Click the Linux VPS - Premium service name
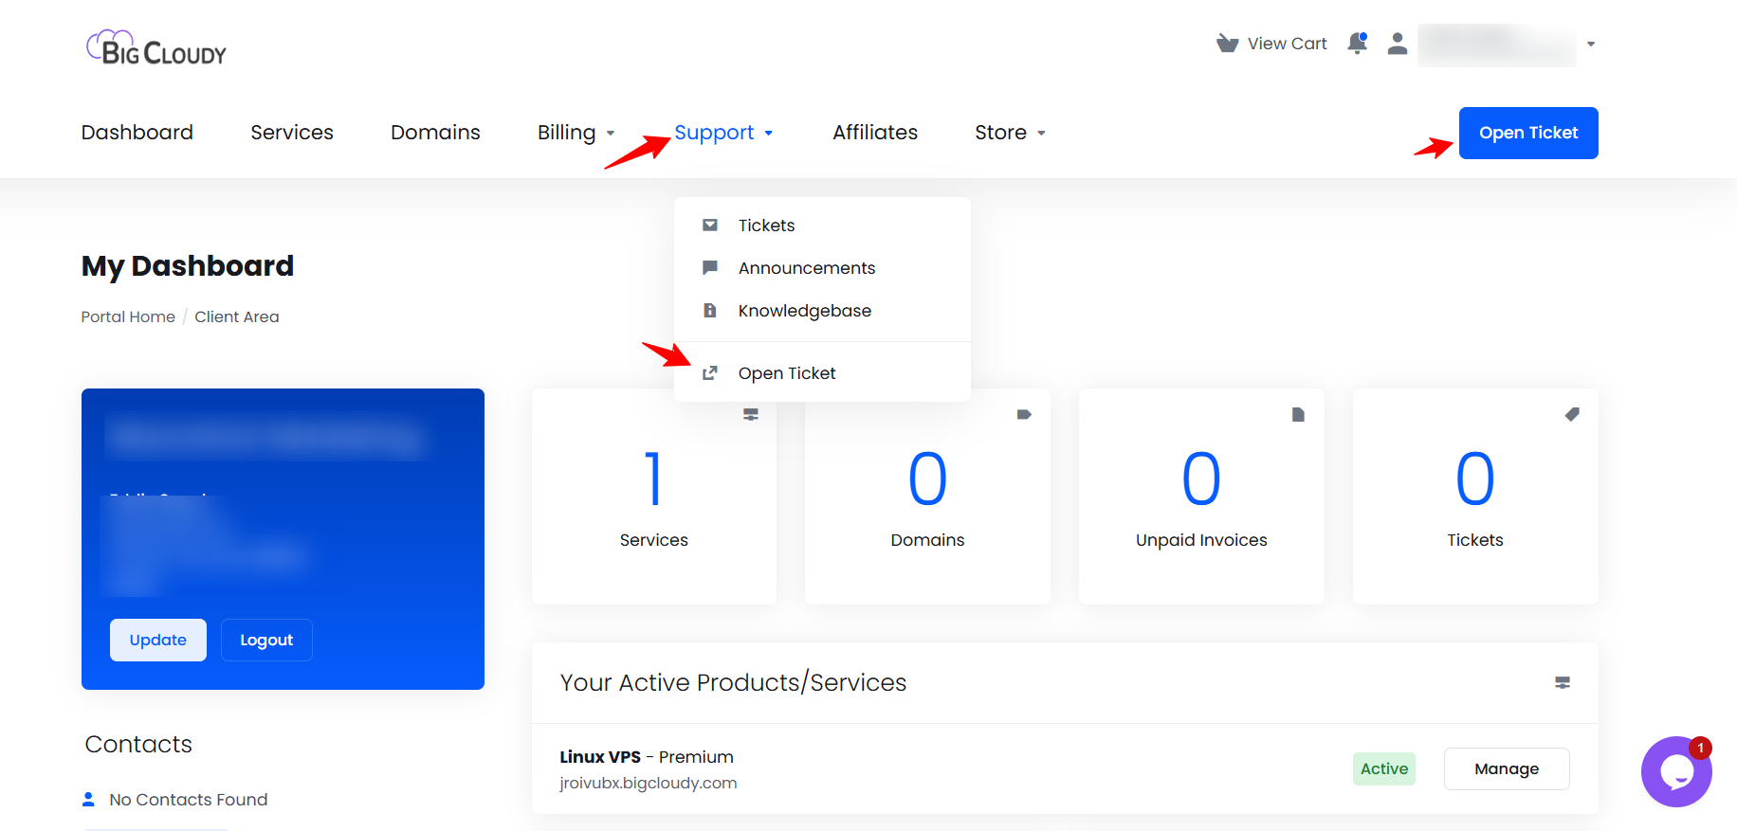 pyautogui.click(x=647, y=757)
